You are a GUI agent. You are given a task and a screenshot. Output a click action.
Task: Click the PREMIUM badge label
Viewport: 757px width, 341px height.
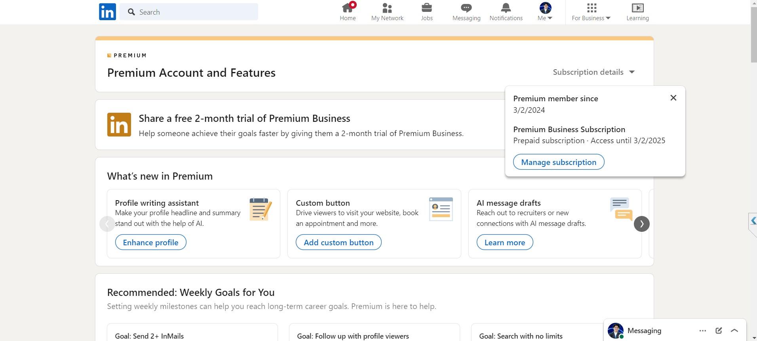tap(127, 55)
